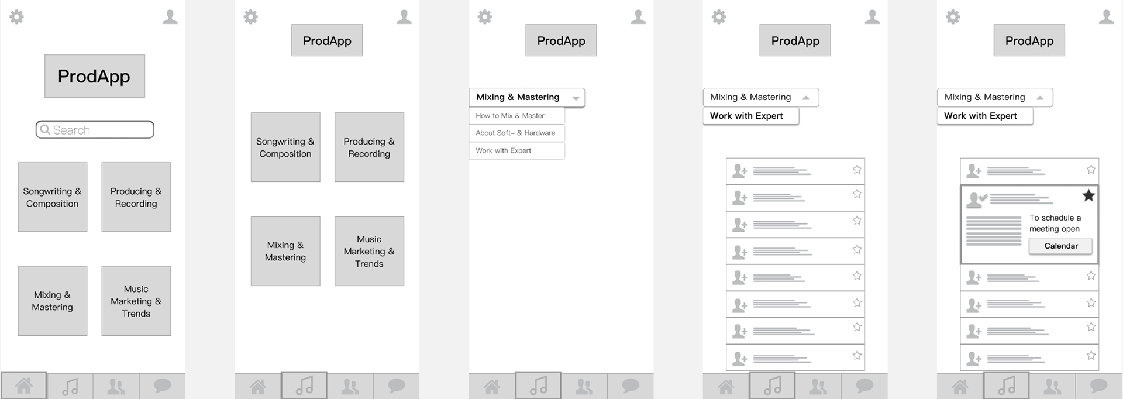Tap the highlighted home tab beneath the Search screen

23,386
